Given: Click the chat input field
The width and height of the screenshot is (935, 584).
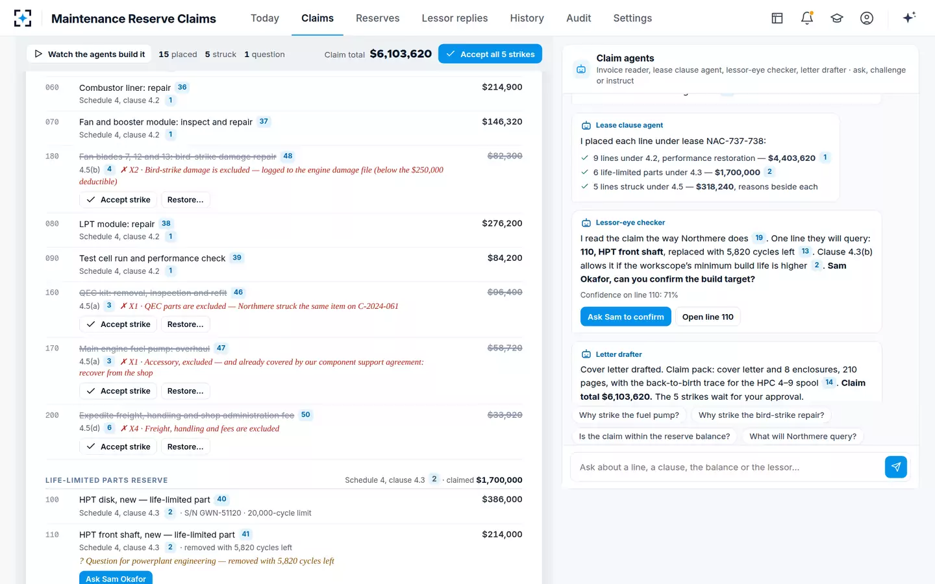Looking at the screenshot, I should 727,467.
